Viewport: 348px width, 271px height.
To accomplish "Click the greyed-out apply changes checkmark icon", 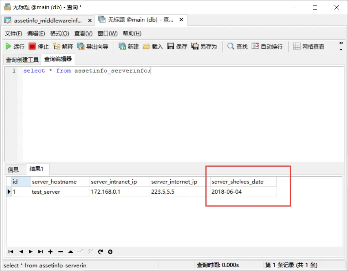I will pos(80,252).
